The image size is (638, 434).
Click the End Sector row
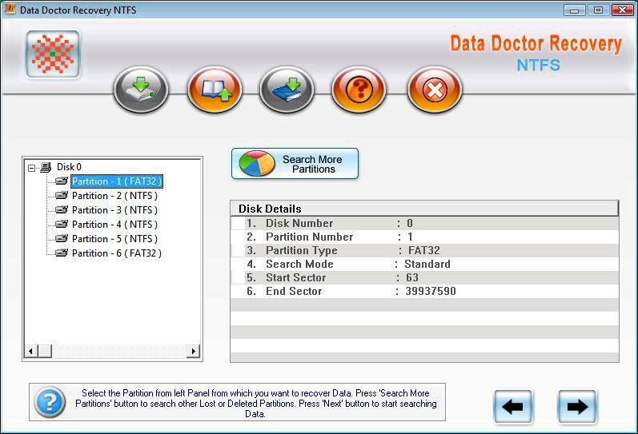click(x=424, y=292)
